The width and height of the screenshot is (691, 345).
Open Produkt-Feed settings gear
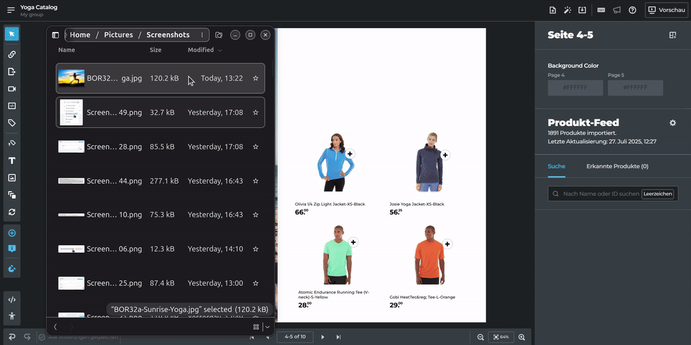672,123
